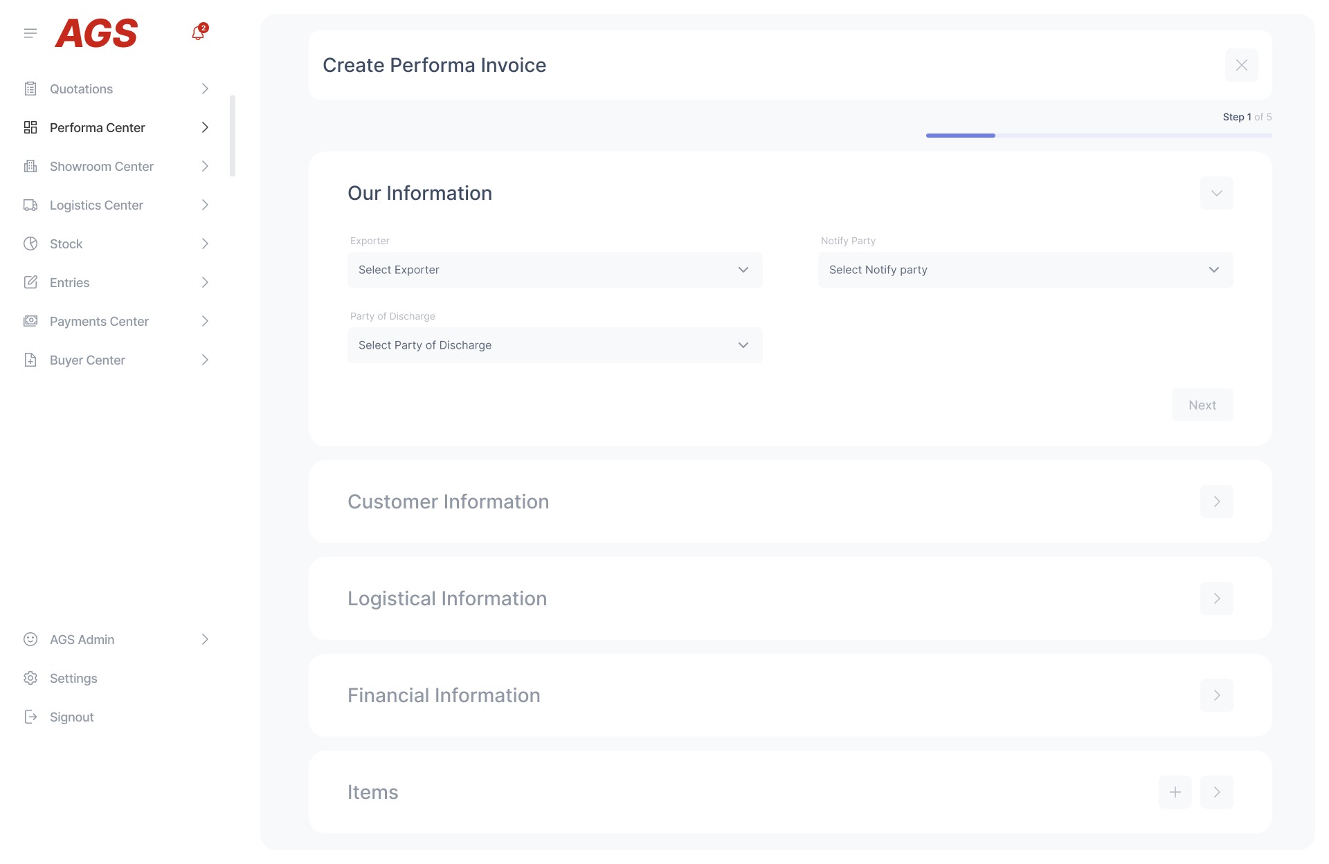Click the Signout door icon

[30, 717]
